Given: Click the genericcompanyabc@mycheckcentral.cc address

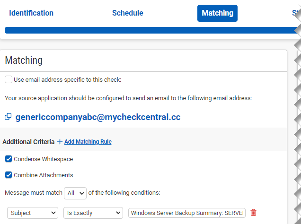Looking at the screenshot, I should [98, 117].
